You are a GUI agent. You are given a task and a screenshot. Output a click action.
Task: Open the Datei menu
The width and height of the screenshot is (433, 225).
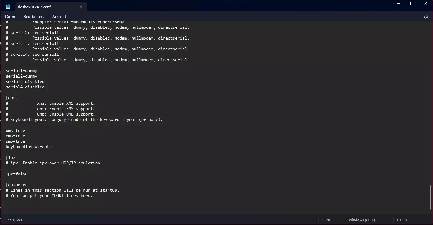coord(10,17)
